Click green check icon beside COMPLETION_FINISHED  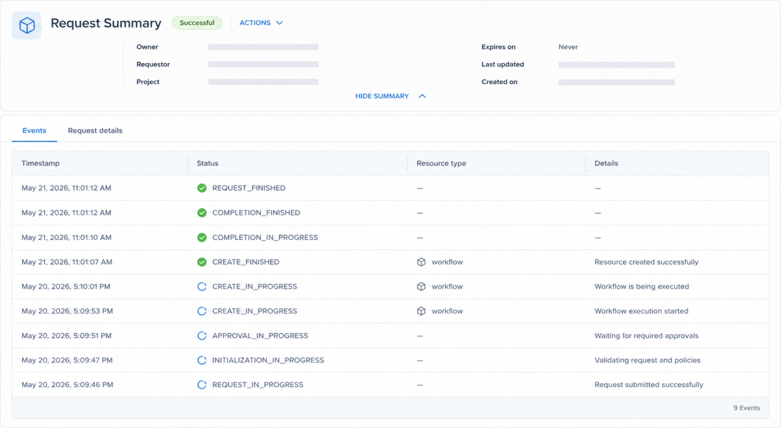tap(202, 213)
